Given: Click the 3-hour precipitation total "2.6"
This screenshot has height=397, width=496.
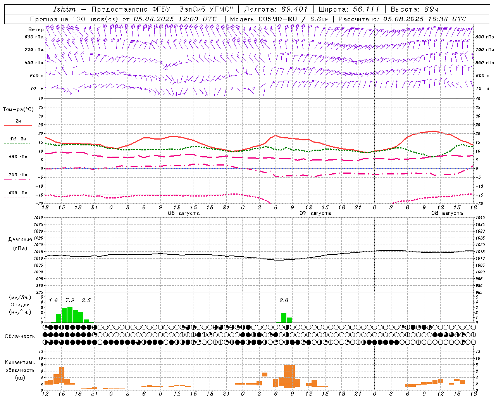Looking at the screenshot, I should click(x=284, y=300).
